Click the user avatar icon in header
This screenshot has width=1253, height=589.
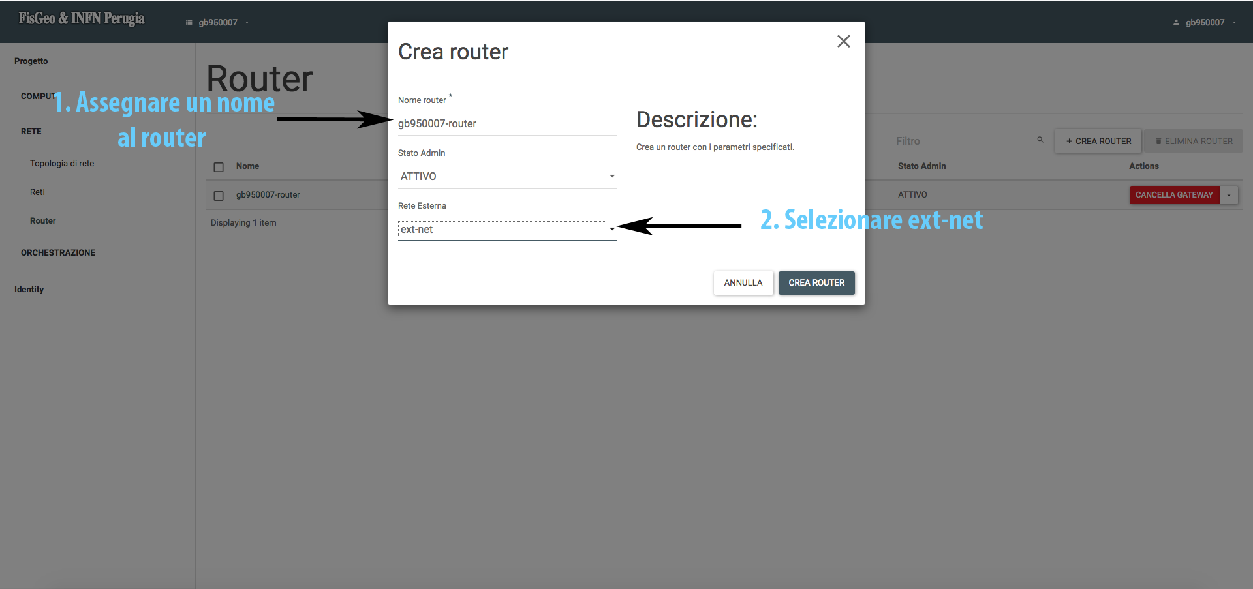click(1176, 22)
